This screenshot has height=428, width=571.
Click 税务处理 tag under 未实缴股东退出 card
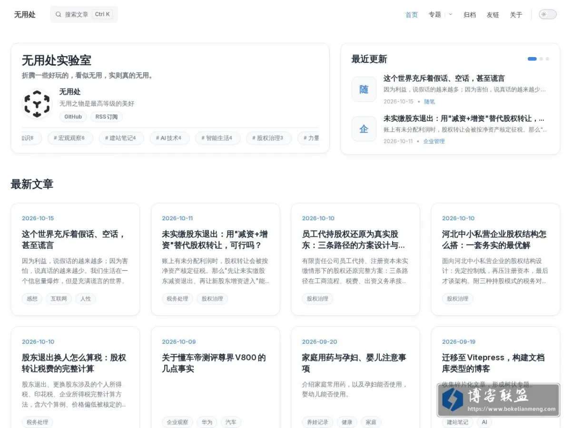pyautogui.click(x=177, y=299)
